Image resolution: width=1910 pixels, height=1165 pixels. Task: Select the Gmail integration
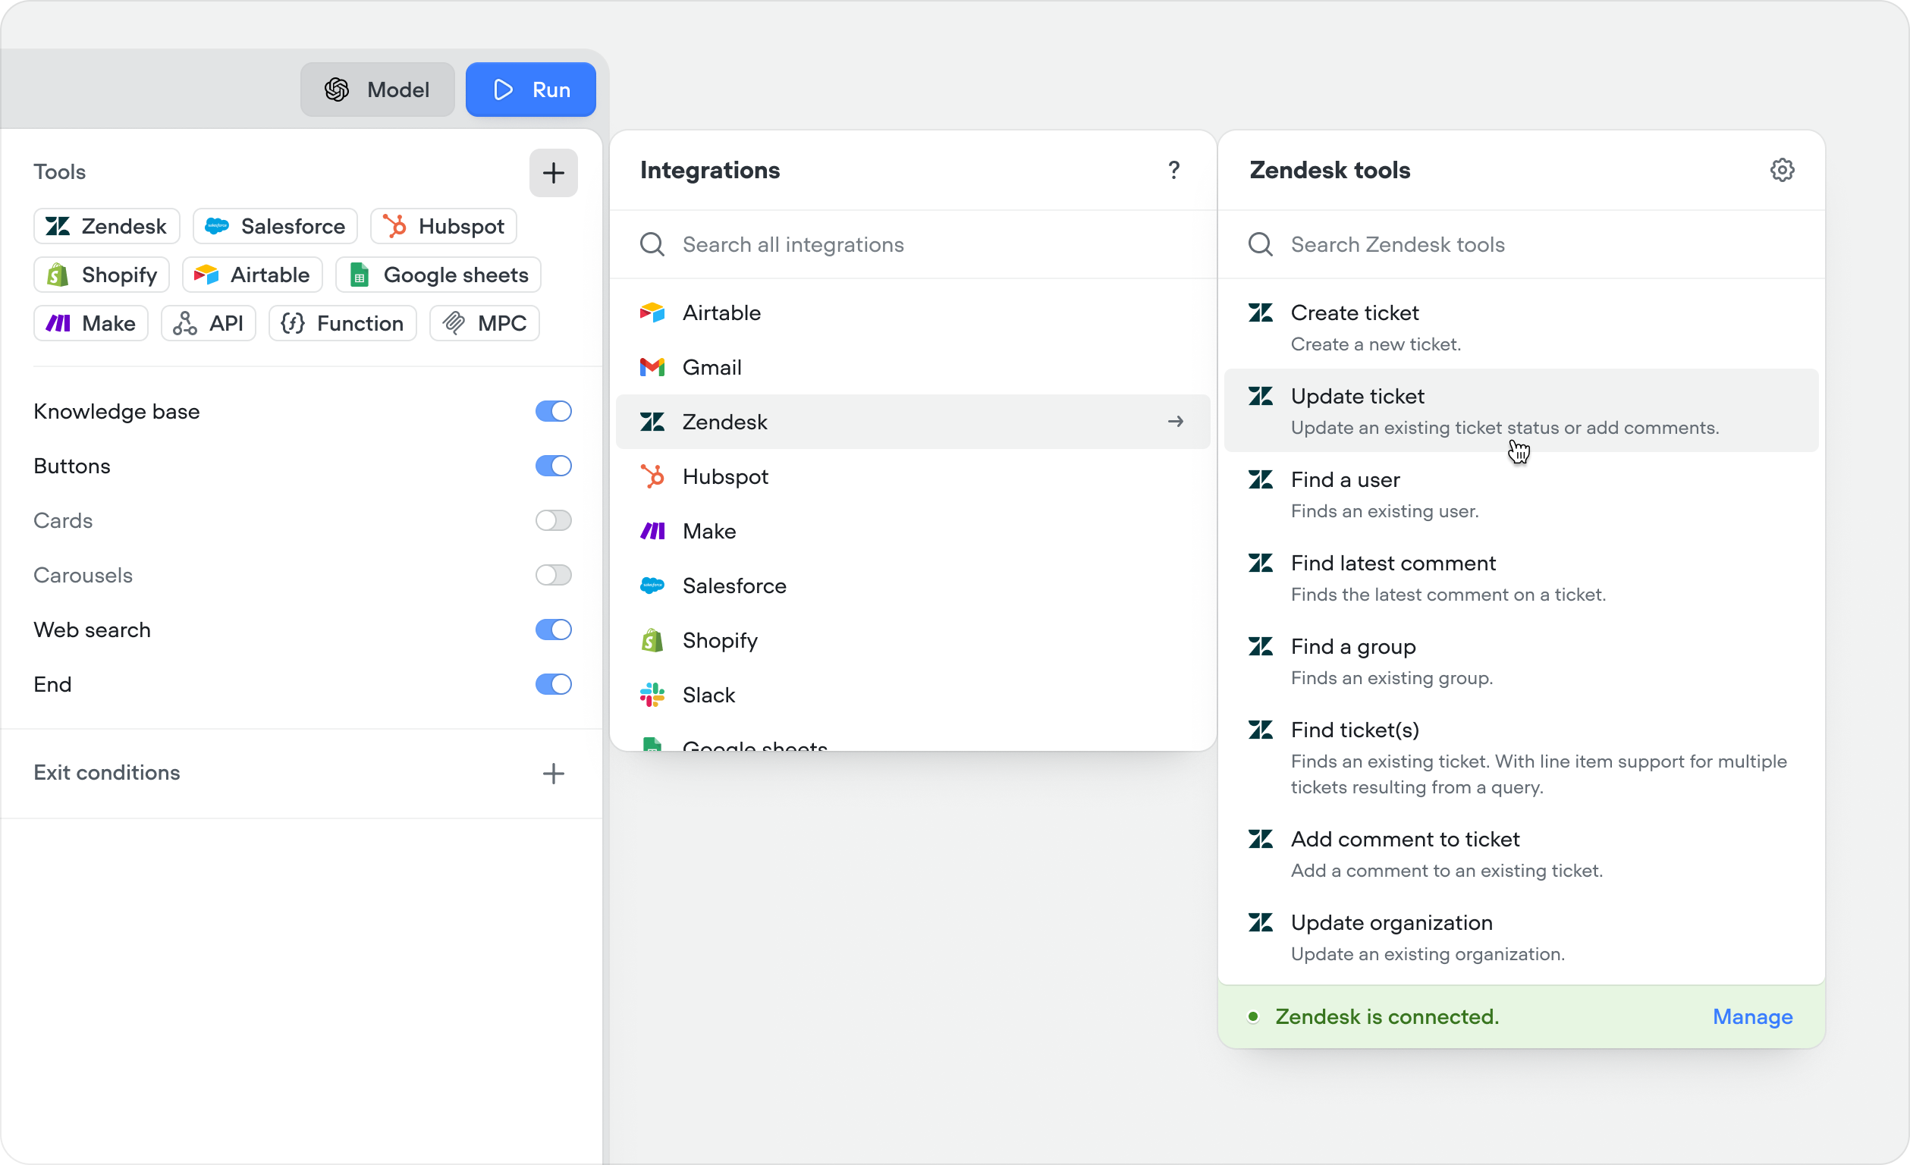coord(711,366)
